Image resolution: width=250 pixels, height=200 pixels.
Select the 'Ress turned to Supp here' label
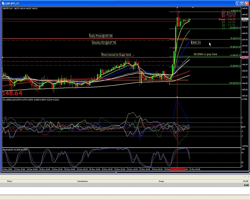point(116,55)
